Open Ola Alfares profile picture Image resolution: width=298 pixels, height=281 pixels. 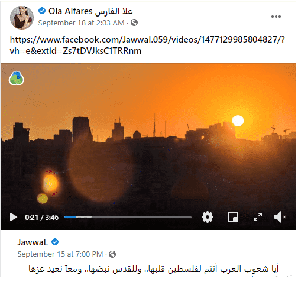(x=22, y=18)
